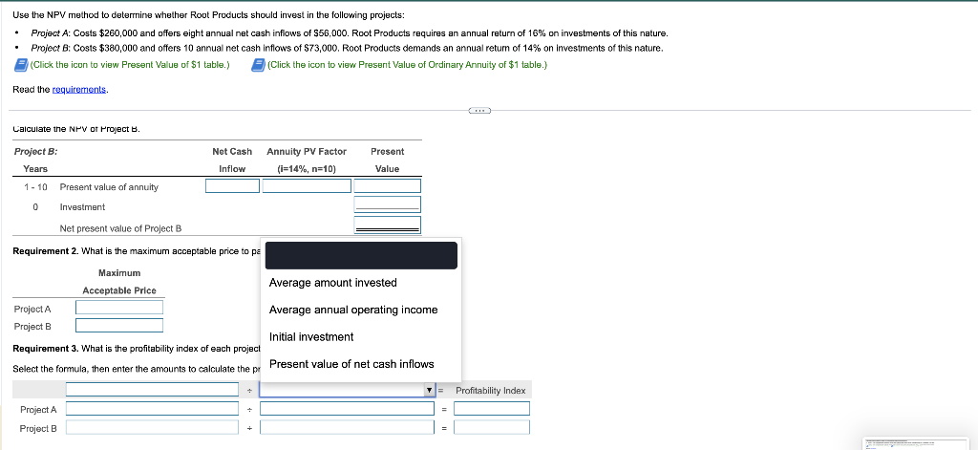978x450 pixels.
Task: Open the Present Value of $1 table link
Action: tap(130, 65)
